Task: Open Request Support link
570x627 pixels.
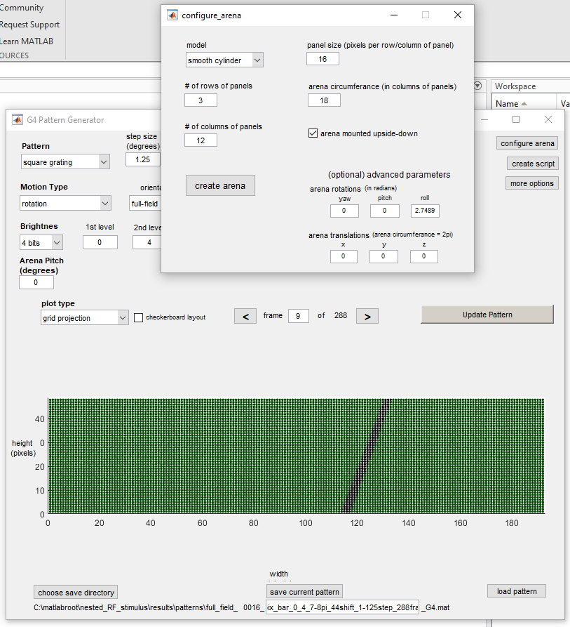Action: tap(29, 25)
